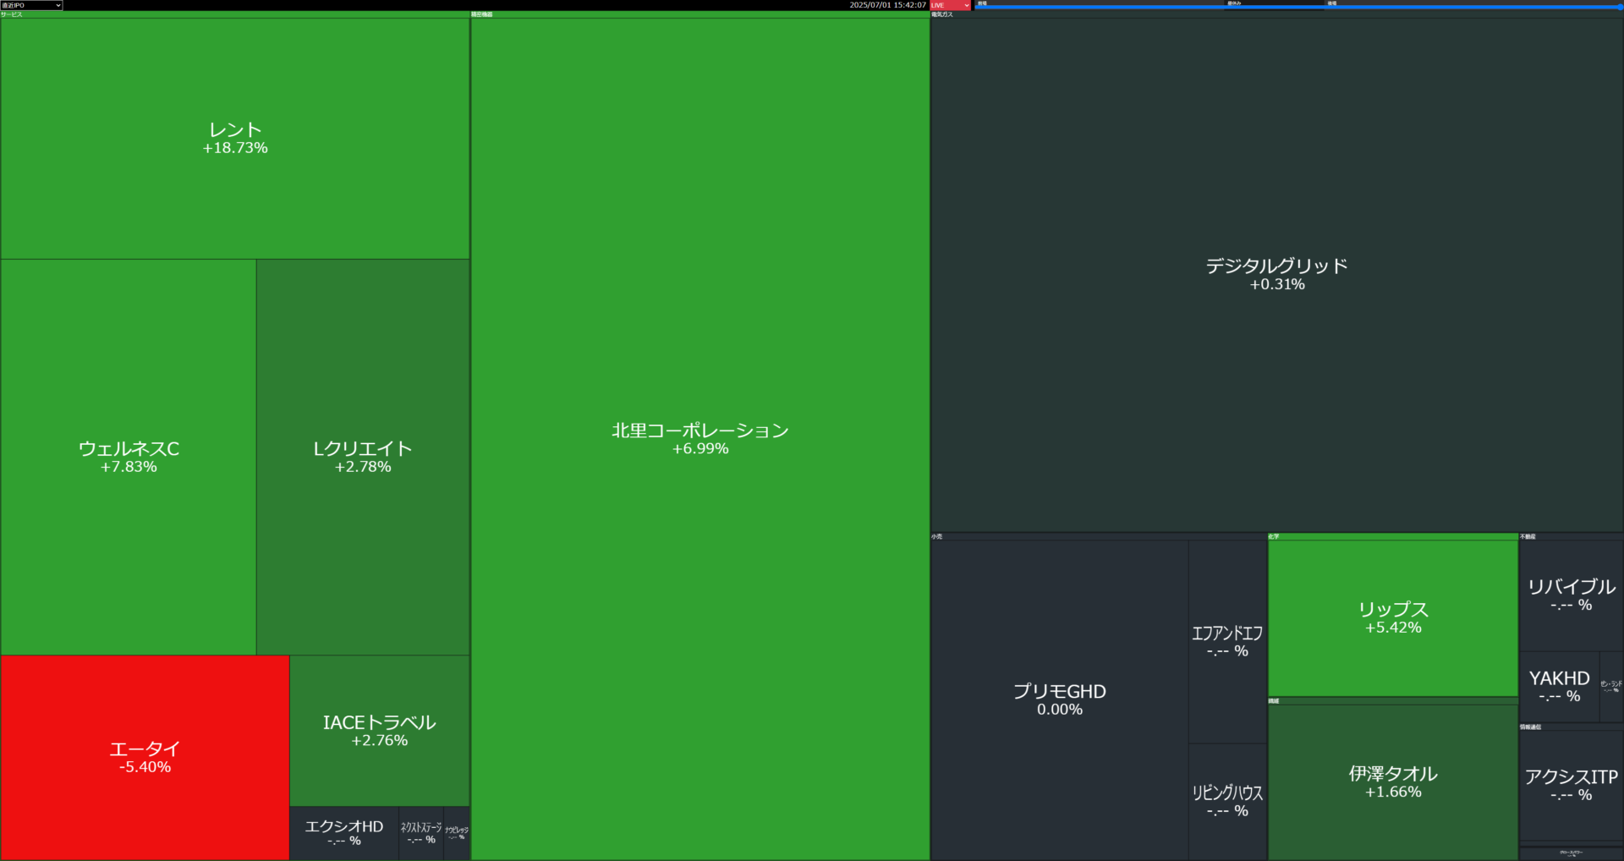Screen dimensions: 1624x861
Task: Click the 2025/07/01 15:42:07 timestamp
Action: pyautogui.click(x=887, y=5)
